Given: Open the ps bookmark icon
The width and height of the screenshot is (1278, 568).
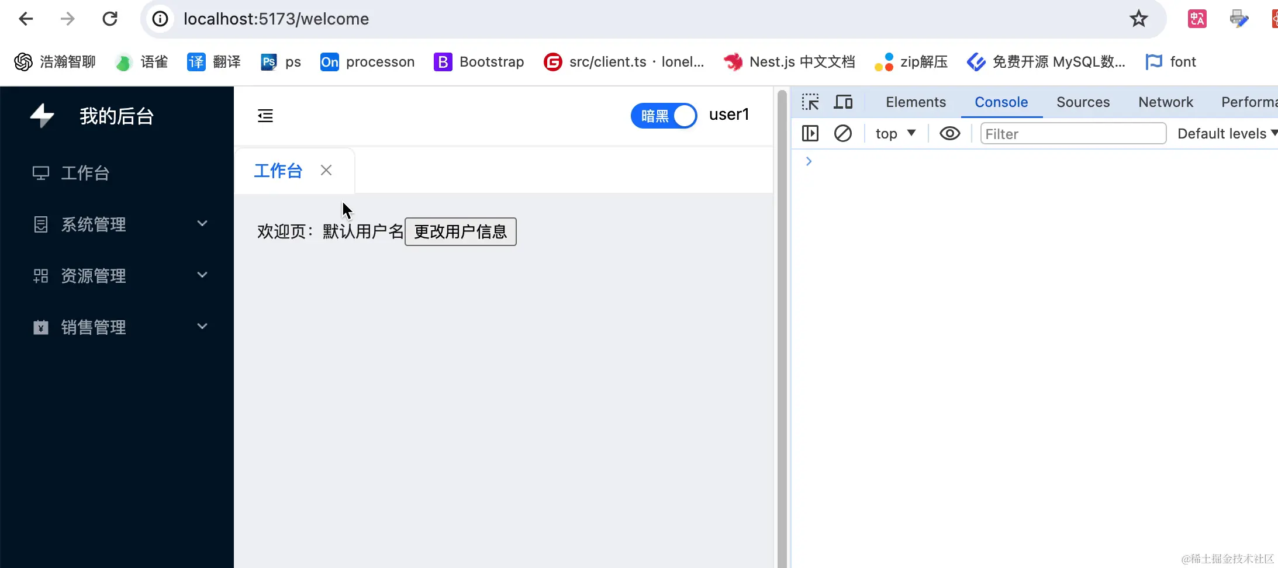Looking at the screenshot, I should tap(269, 61).
